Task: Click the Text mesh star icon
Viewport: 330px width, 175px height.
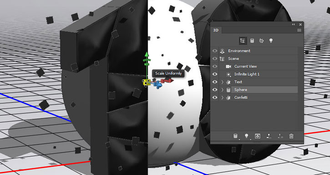Action: point(228,82)
